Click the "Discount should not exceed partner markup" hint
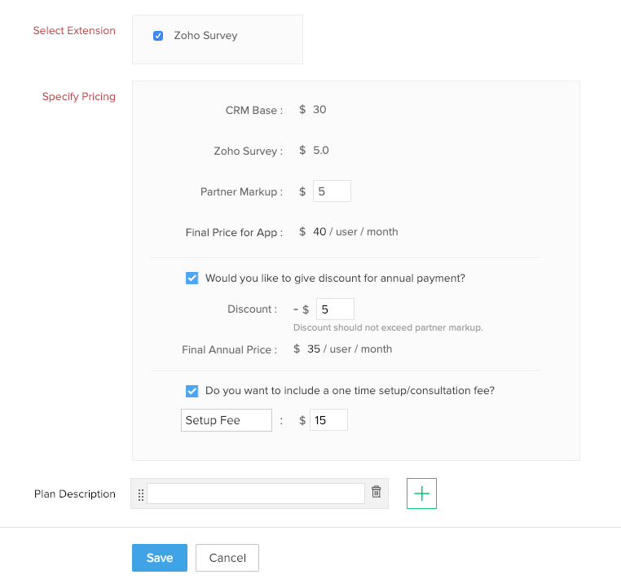This screenshot has width=621, height=579. pos(388,327)
